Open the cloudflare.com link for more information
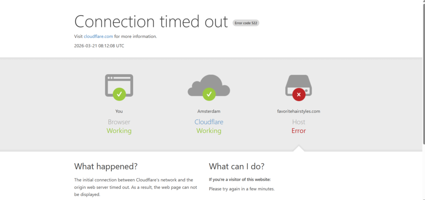The width and height of the screenshot is (425, 200). click(98, 36)
